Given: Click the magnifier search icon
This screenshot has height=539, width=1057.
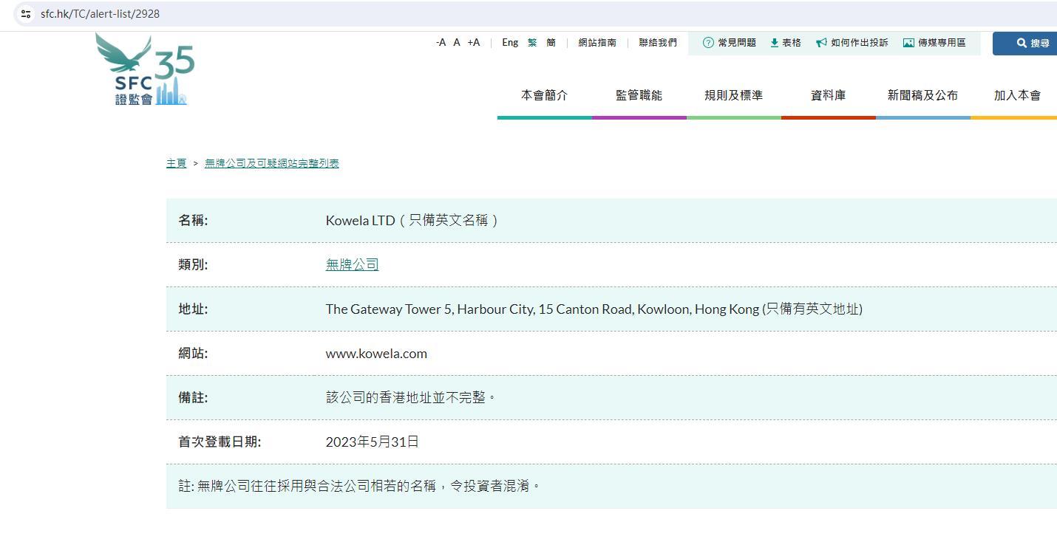Looking at the screenshot, I should pos(1022,44).
